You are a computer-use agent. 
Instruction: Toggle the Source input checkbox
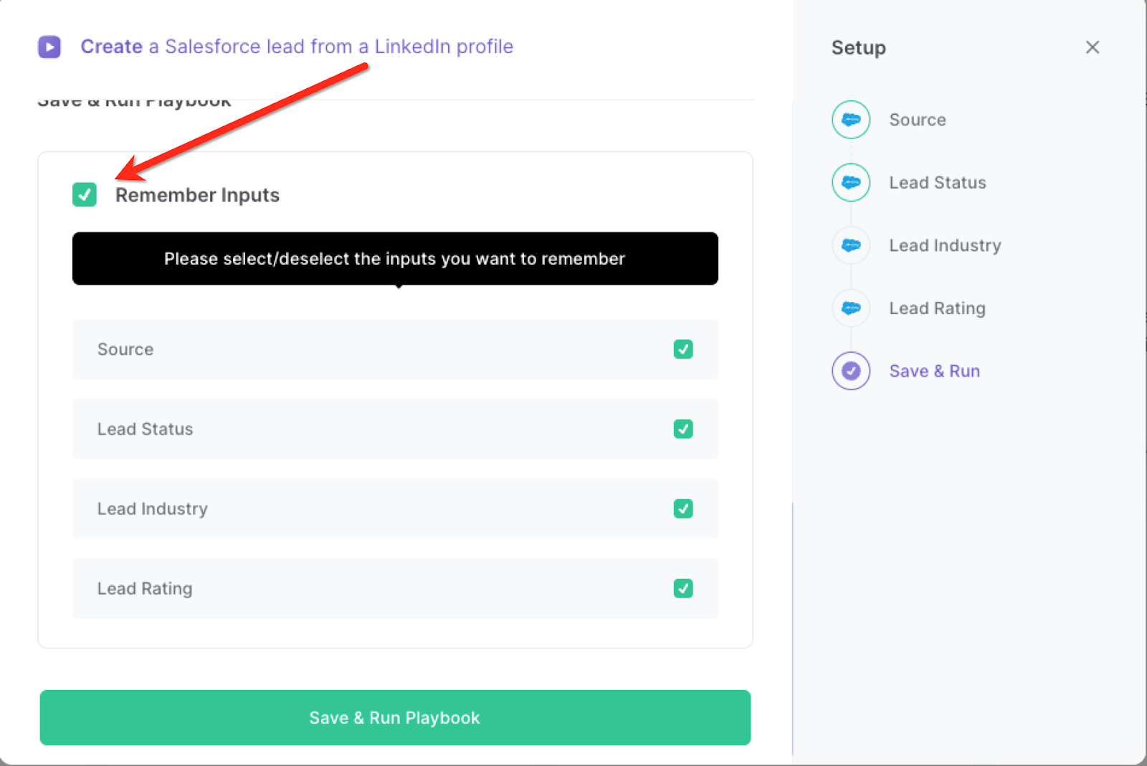tap(683, 349)
